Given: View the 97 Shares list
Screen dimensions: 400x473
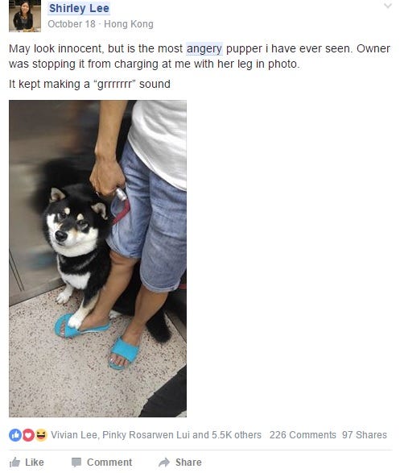Looking at the screenshot, I should tap(365, 435).
